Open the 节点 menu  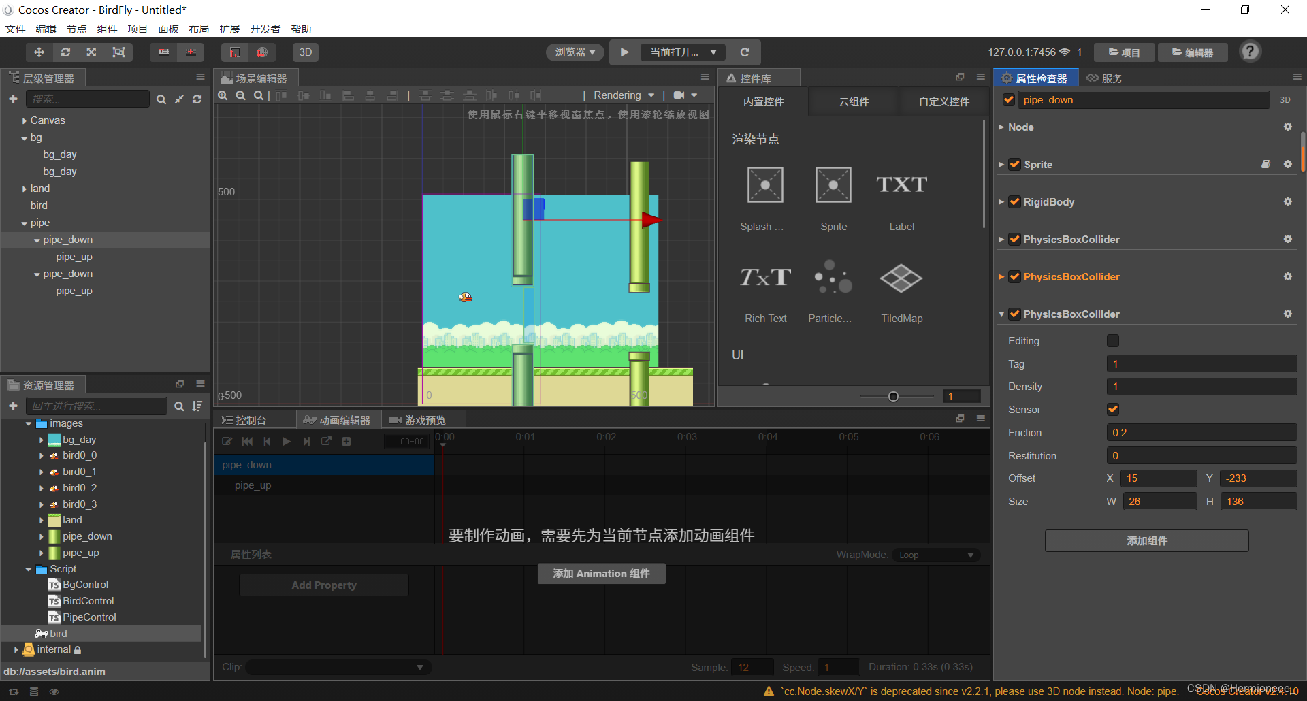click(76, 29)
